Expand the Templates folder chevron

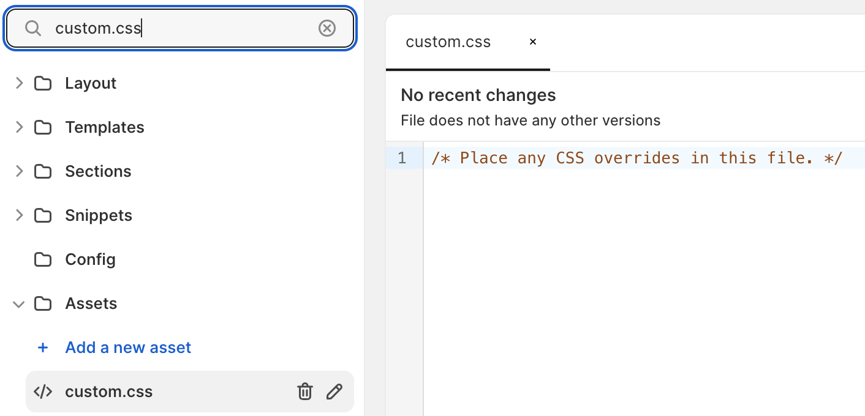click(x=19, y=127)
